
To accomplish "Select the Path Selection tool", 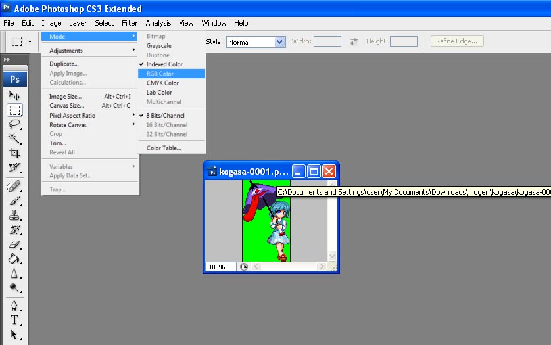I will [x=14, y=334].
